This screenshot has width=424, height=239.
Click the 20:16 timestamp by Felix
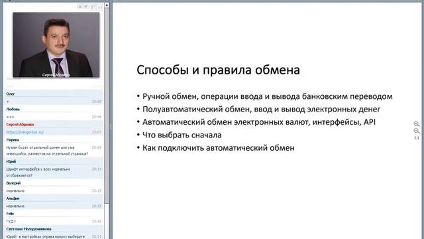click(97, 221)
